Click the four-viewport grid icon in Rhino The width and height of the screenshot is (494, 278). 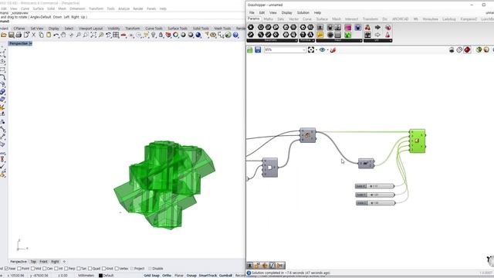pyautogui.click(x=116, y=35)
